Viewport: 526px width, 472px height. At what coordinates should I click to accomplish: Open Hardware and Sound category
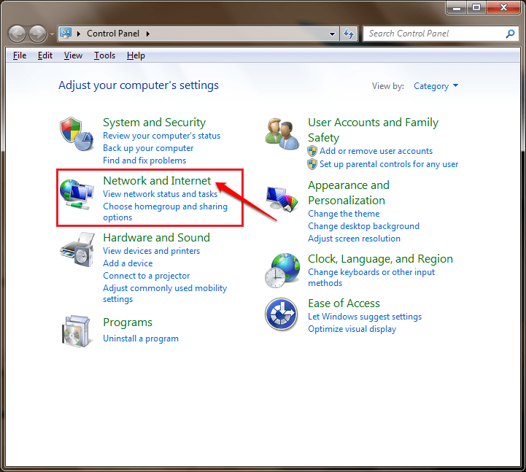[x=156, y=238]
